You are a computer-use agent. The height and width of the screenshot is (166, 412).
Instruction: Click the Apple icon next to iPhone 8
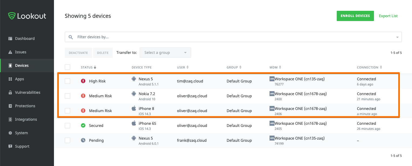(134, 108)
